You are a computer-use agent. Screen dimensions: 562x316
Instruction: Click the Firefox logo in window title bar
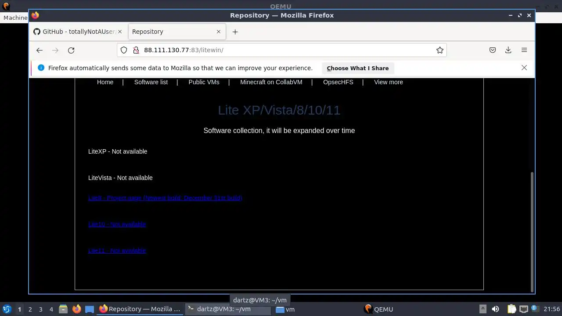[x=35, y=15]
